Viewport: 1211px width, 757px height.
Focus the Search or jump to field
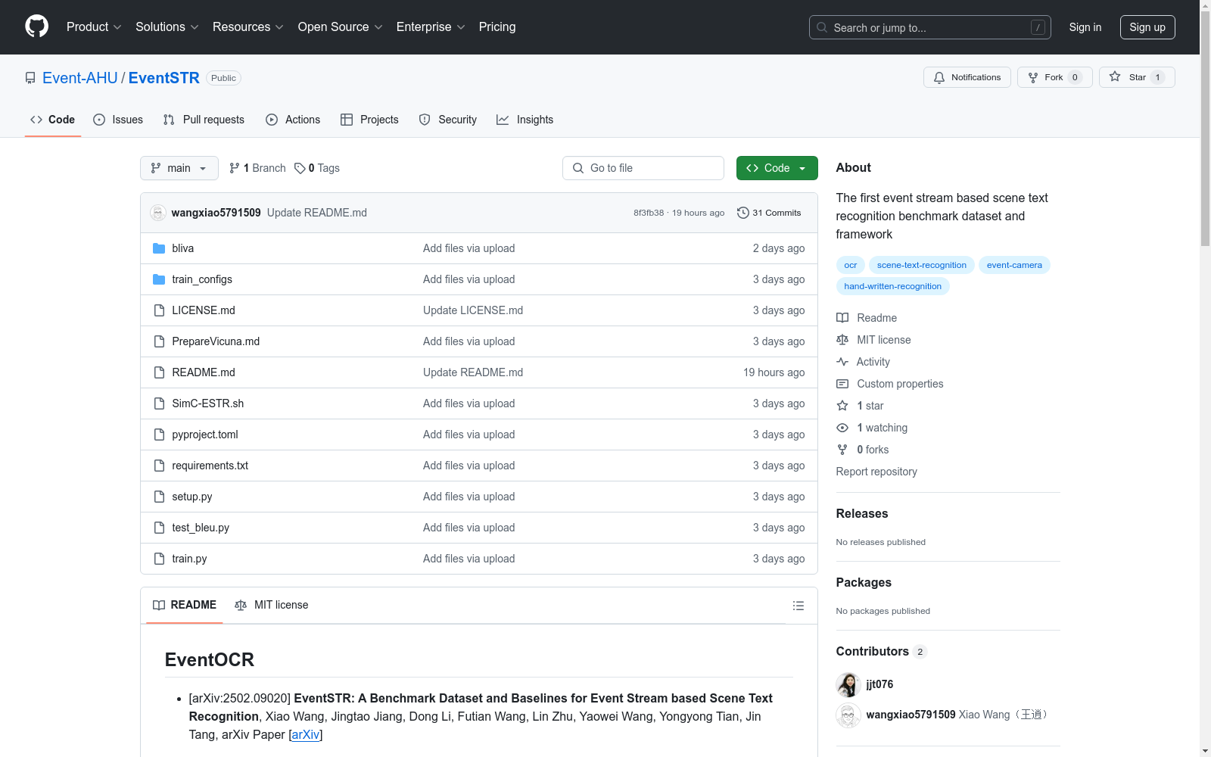(x=929, y=27)
